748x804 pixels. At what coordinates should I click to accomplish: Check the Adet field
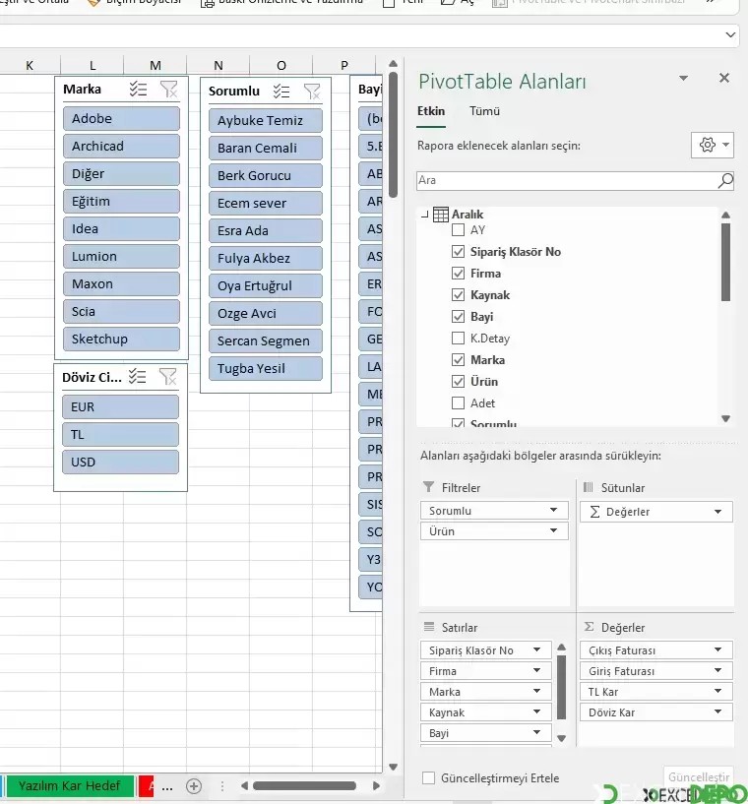tap(459, 403)
